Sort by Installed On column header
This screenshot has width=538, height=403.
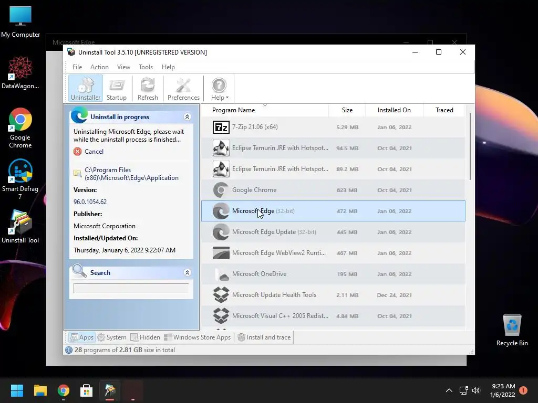pos(394,110)
